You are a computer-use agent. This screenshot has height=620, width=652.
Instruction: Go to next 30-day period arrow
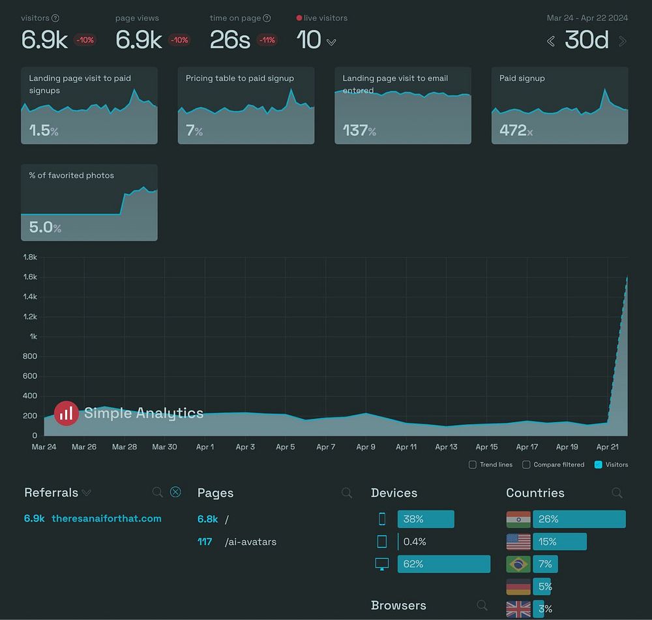[623, 41]
